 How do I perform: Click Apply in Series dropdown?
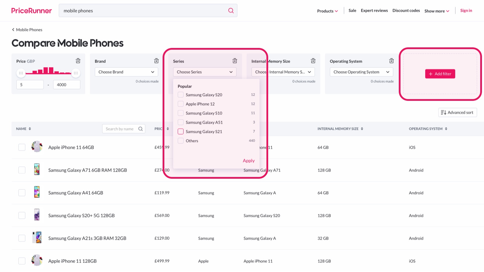click(249, 161)
